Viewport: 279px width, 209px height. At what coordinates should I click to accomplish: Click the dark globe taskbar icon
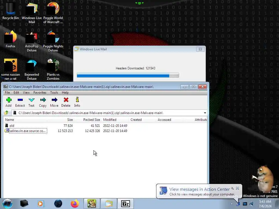point(58,204)
